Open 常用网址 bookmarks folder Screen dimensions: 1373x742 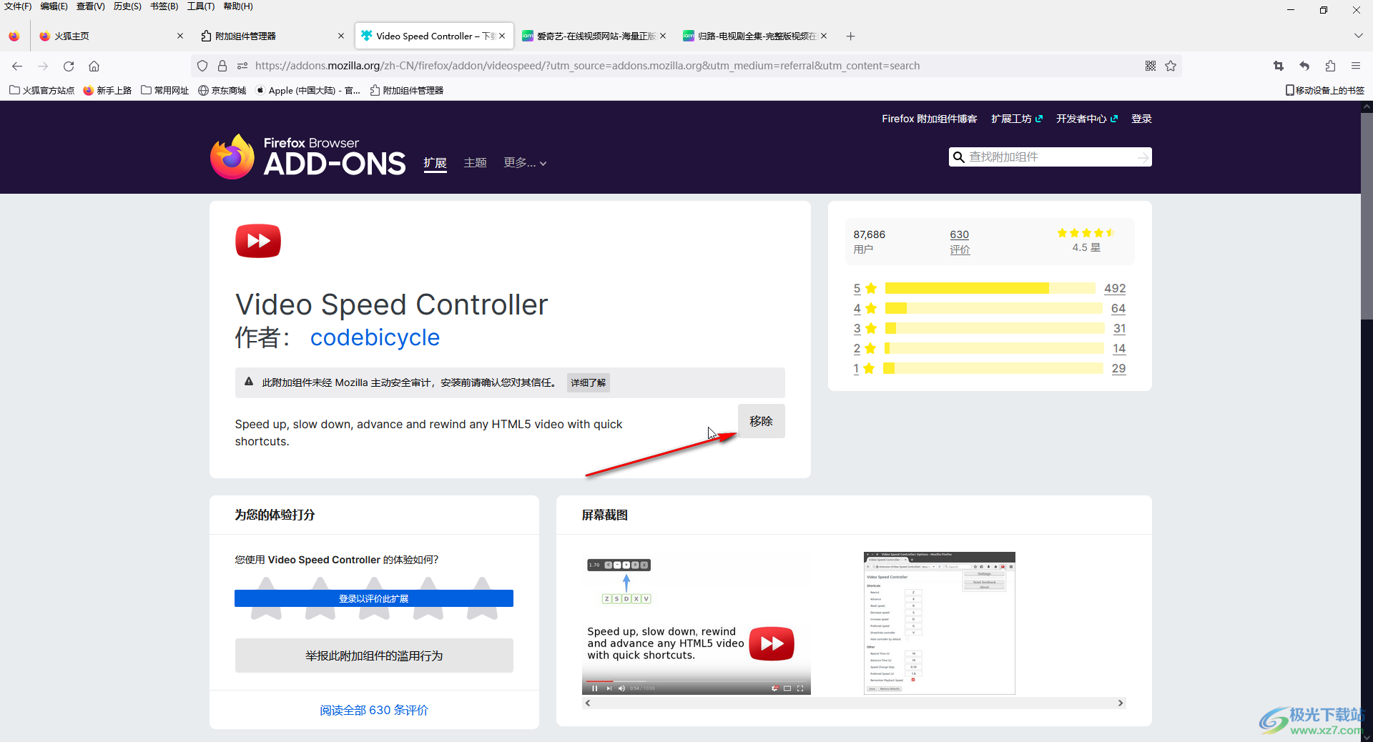tap(164, 90)
